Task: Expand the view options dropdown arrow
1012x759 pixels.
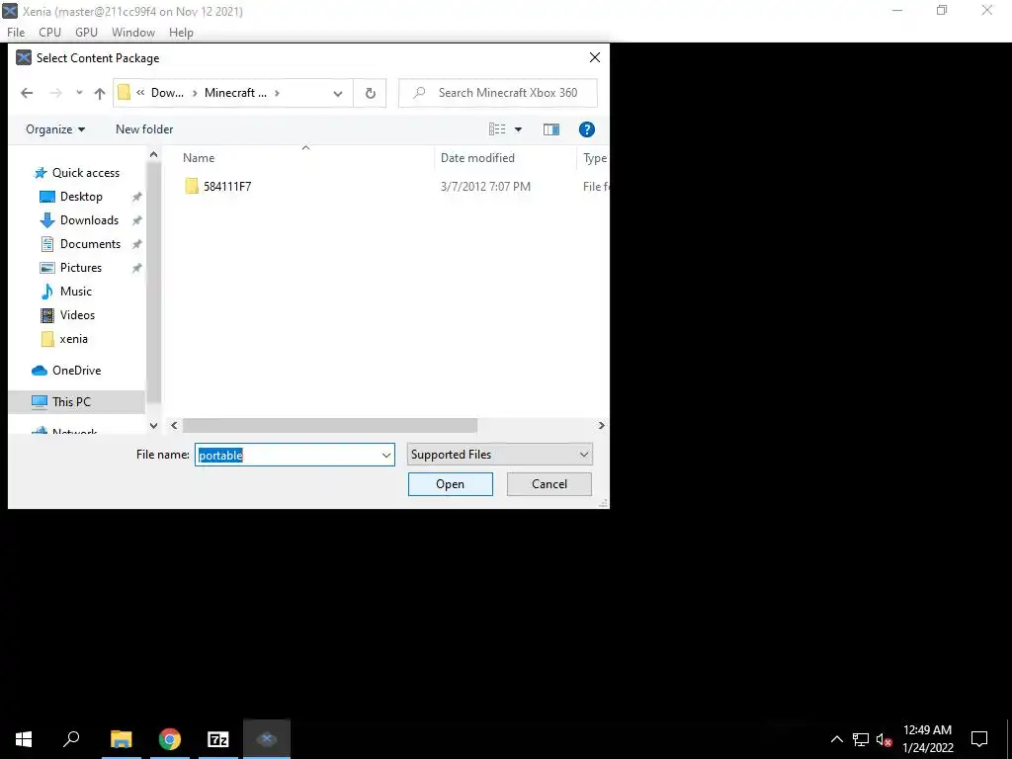Action: pyautogui.click(x=518, y=129)
